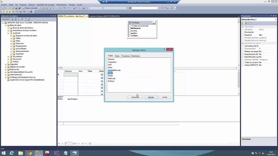Click the alphabetical sort icon in Propiedades panel
The width and height of the screenshot is (278, 156).
246,23
